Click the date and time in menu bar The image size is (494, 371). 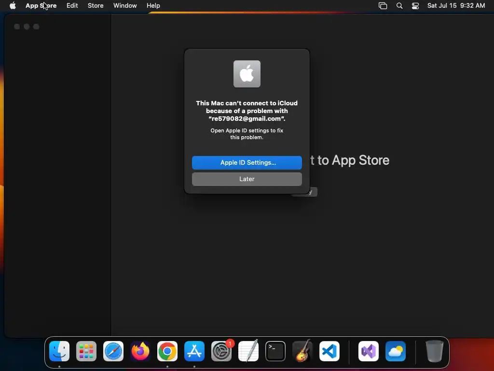456,6
